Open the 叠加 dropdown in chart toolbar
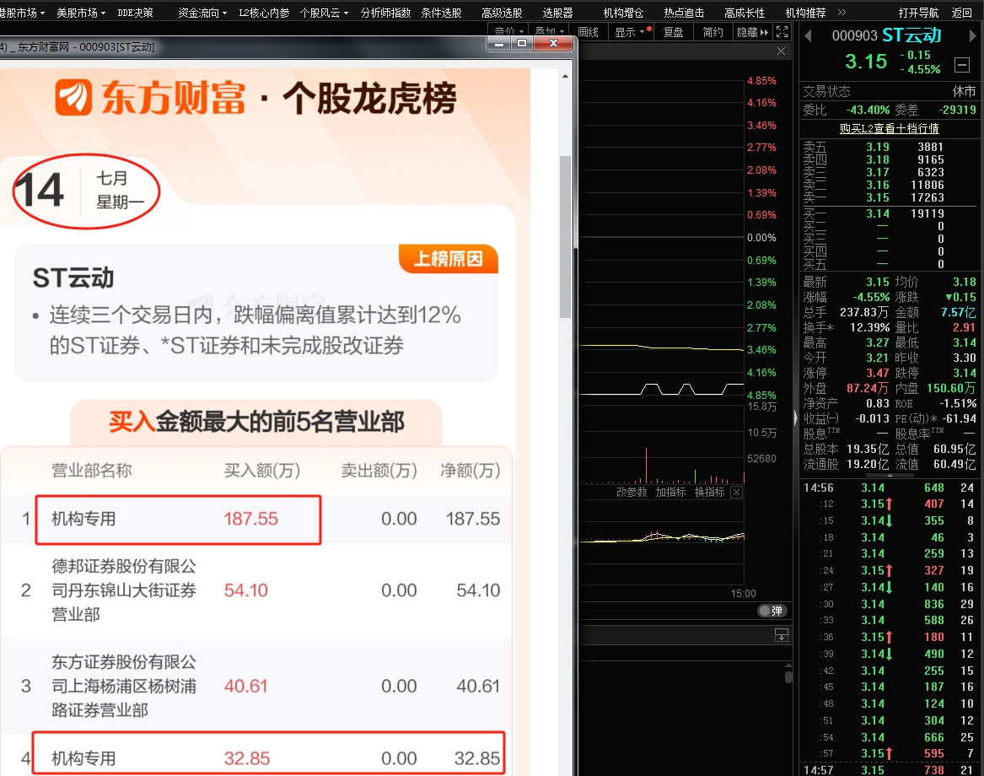The height and width of the screenshot is (776, 984). (x=550, y=31)
